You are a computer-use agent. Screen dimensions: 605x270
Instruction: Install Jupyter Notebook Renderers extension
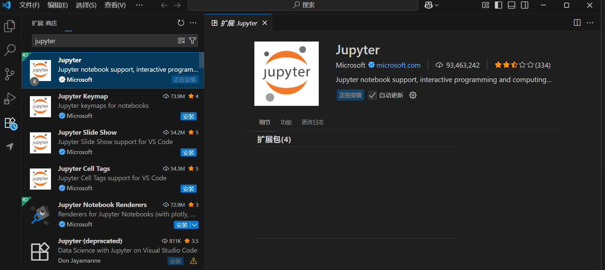pos(182,225)
